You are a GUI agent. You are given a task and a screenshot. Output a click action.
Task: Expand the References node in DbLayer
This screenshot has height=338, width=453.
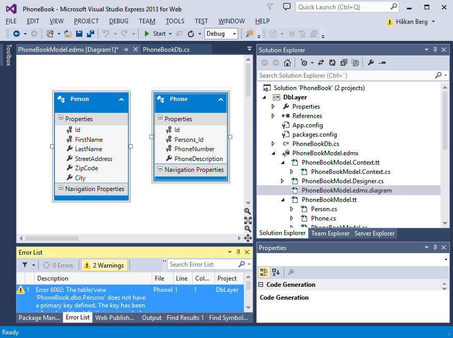273,116
